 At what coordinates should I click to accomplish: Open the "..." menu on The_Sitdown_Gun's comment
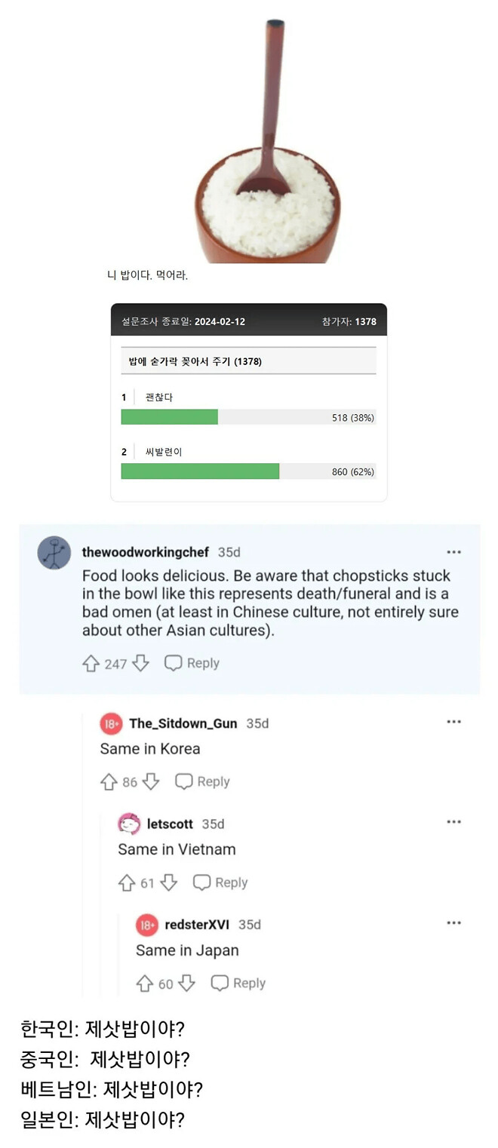point(454,721)
